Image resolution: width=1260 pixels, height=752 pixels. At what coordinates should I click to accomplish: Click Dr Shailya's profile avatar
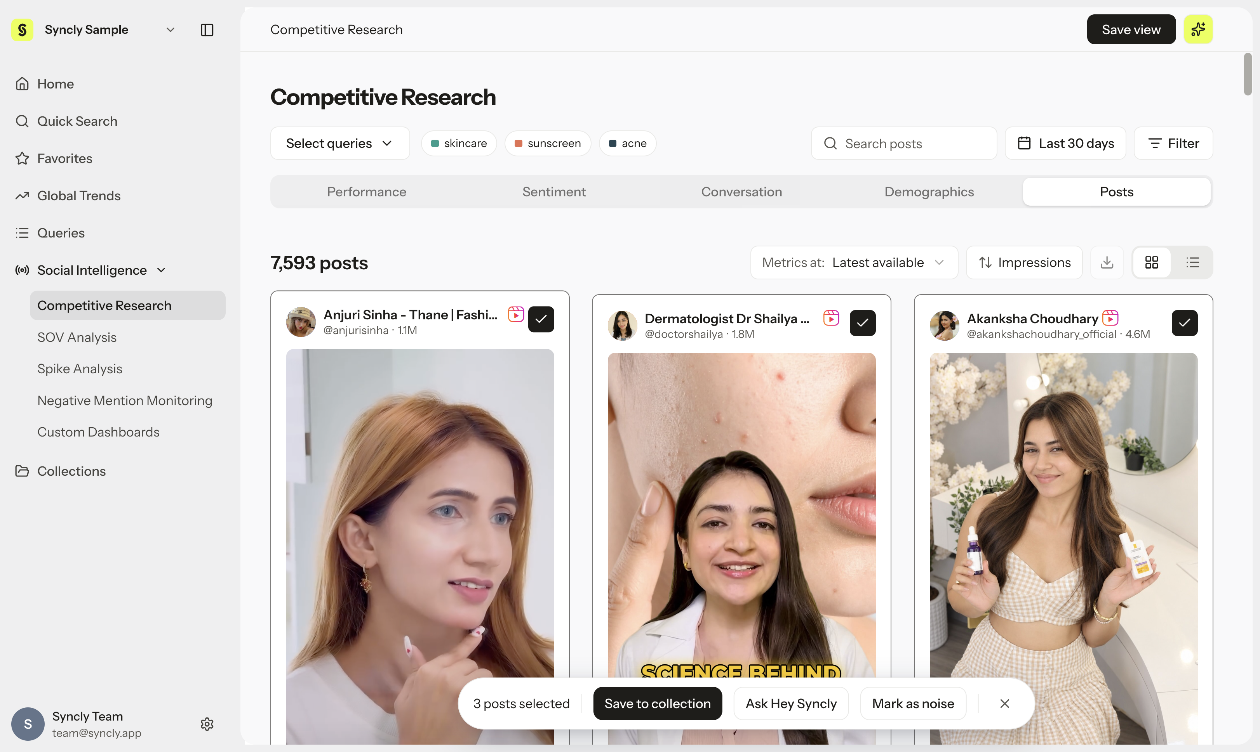(x=622, y=325)
